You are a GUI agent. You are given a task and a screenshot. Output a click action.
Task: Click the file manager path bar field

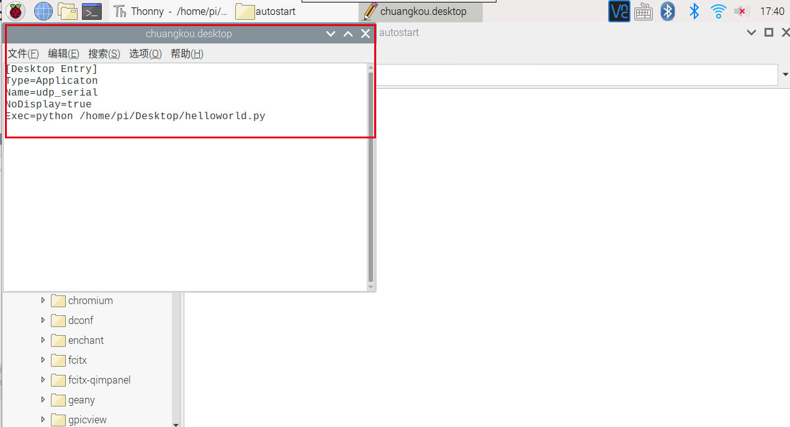coord(577,75)
